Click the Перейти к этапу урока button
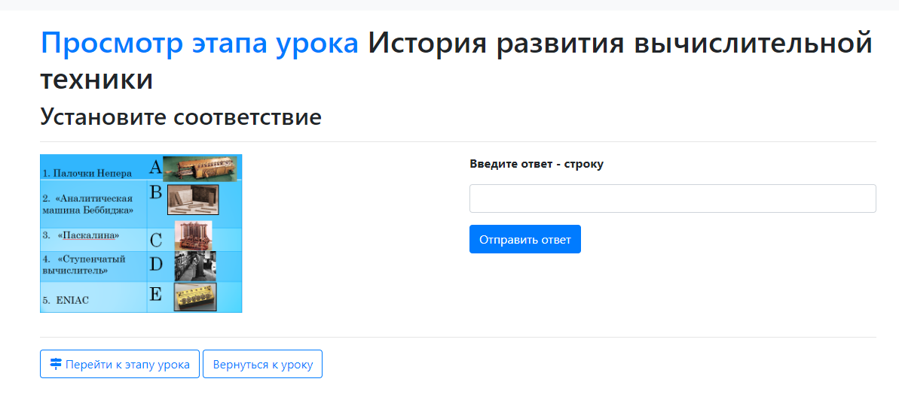899x400 pixels. point(120,364)
